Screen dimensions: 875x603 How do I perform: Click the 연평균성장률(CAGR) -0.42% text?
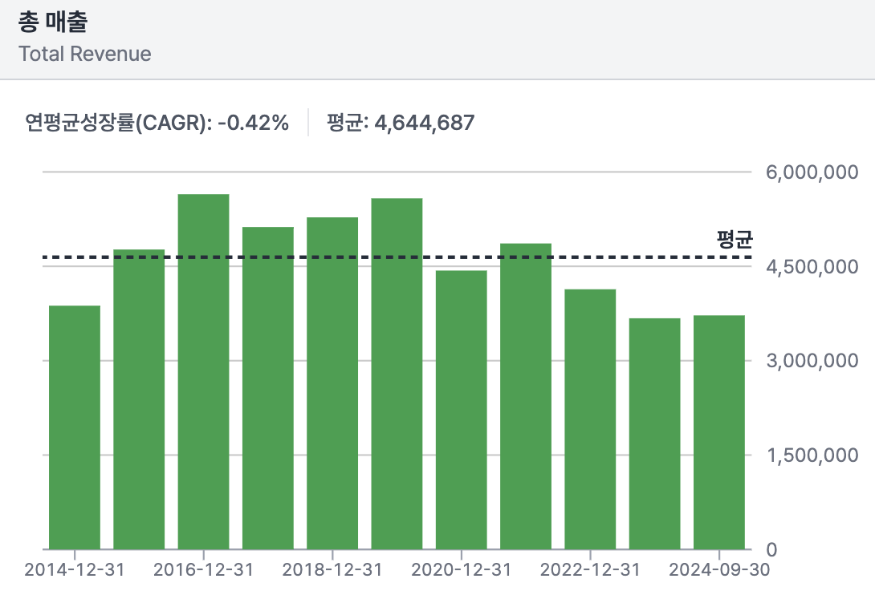157,123
